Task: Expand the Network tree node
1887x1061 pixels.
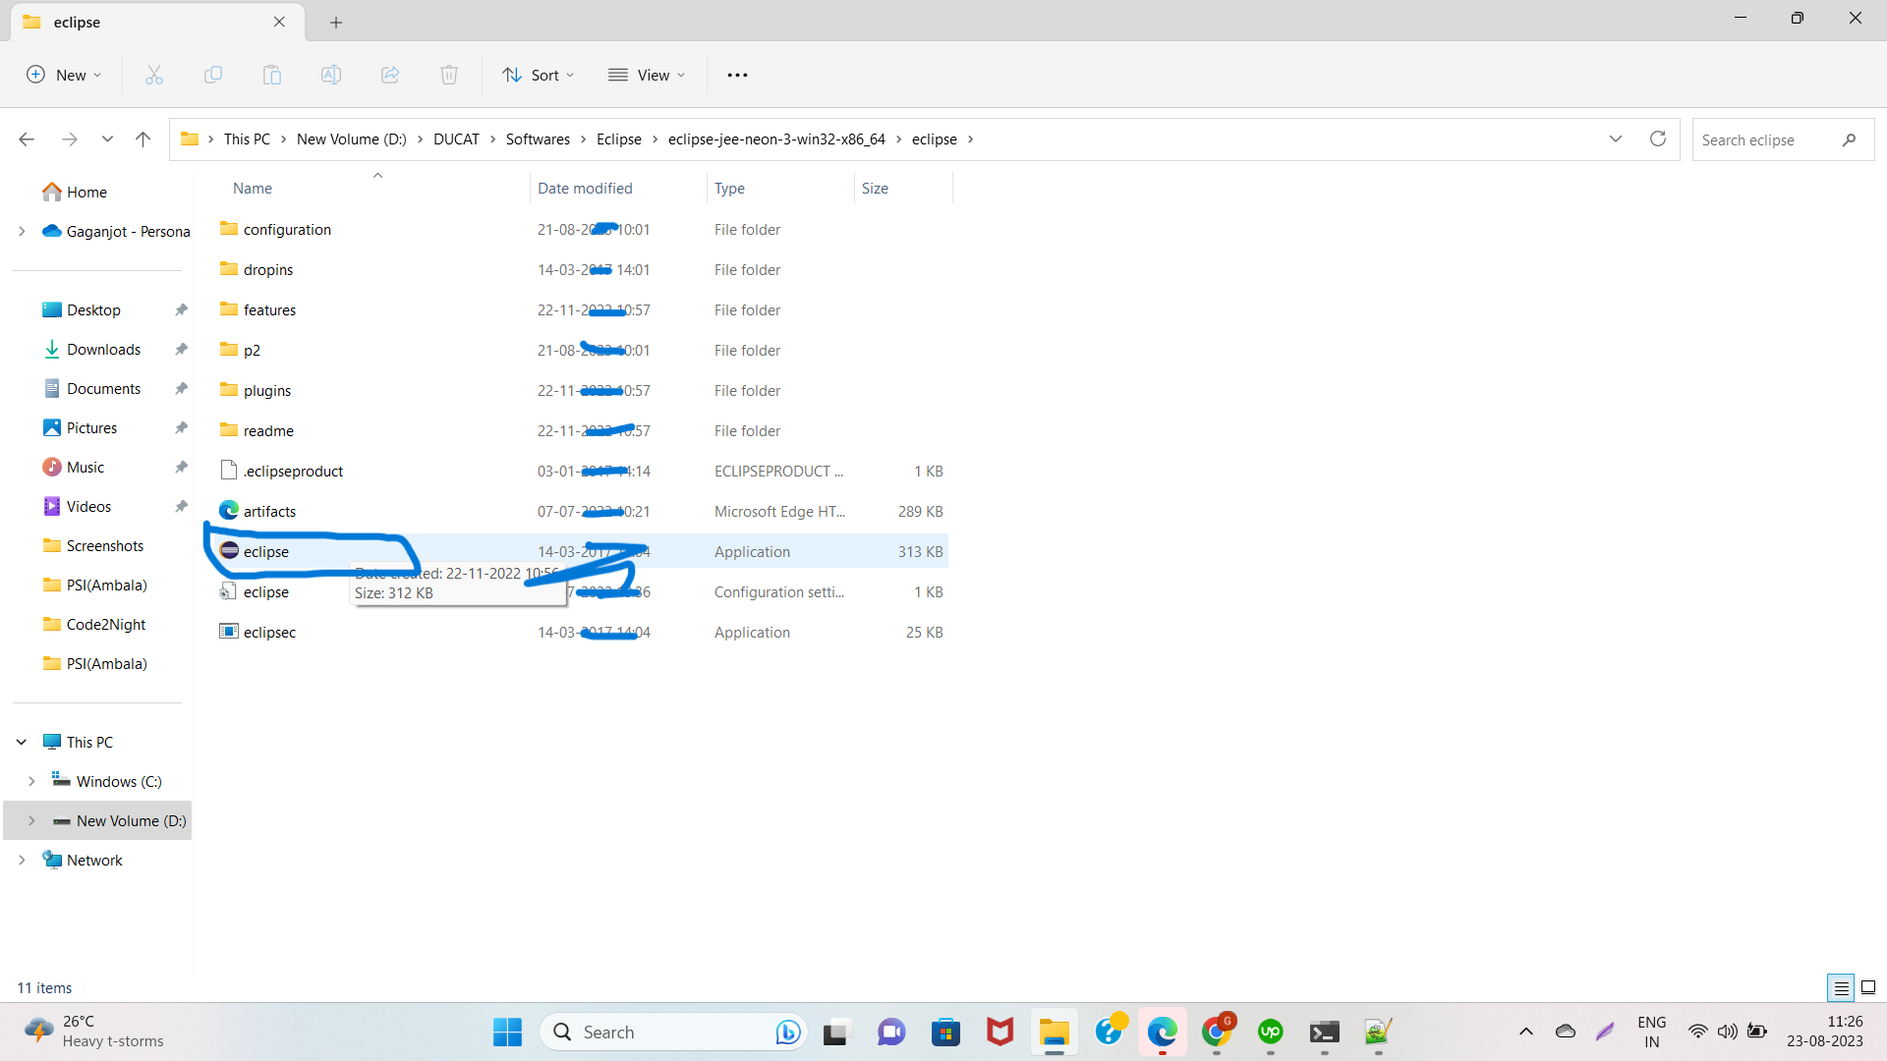Action: [22, 861]
